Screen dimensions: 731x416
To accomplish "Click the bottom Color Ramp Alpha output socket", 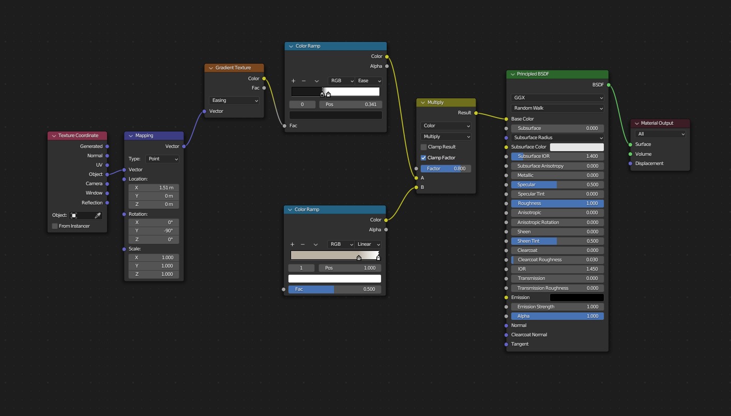I will (386, 230).
